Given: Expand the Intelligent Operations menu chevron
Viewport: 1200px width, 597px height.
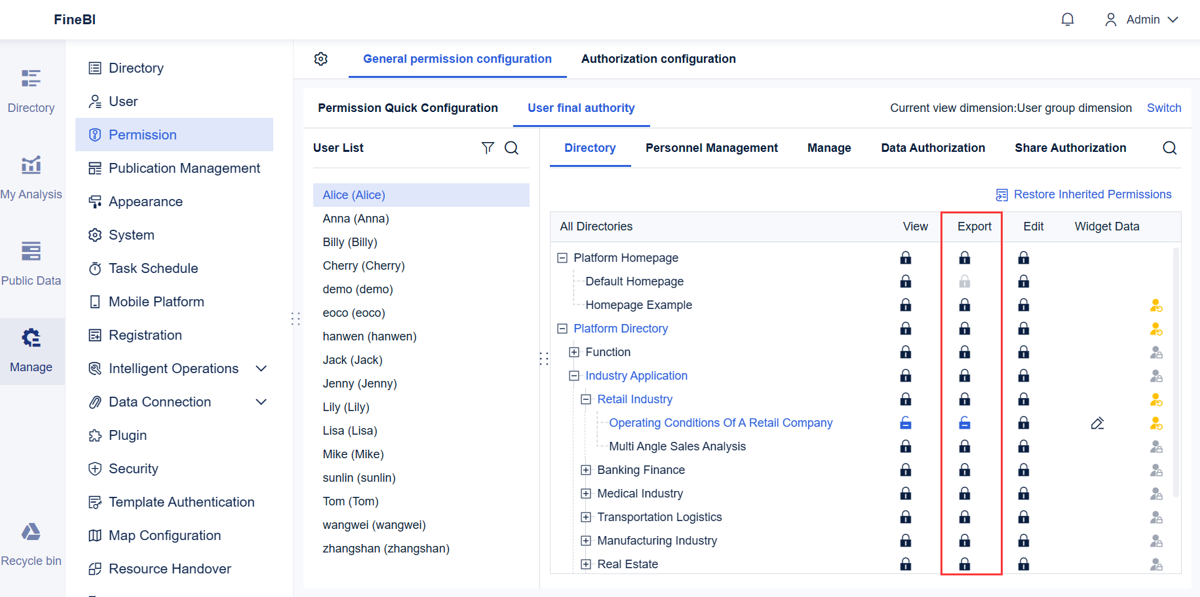Looking at the screenshot, I should point(261,369).
